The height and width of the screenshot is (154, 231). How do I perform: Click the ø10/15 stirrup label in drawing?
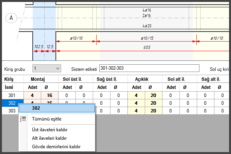coord(147,38)
